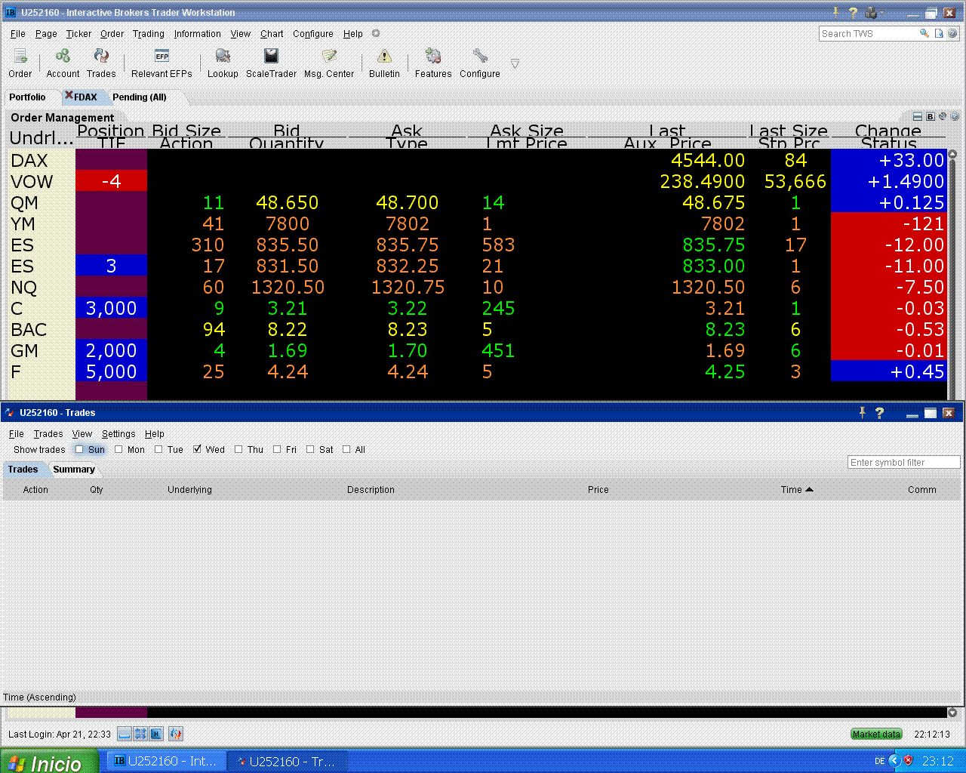The image size is (966, 773).
Task: Click the help question mark in TWS title bar
Action: coord(853,12)
